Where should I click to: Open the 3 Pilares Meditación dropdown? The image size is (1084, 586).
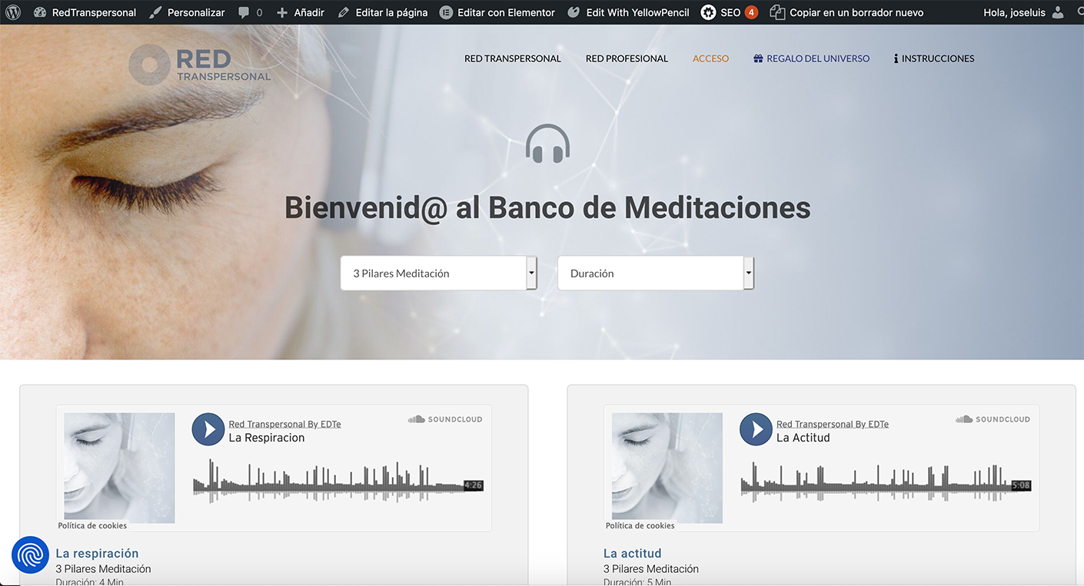438,273
